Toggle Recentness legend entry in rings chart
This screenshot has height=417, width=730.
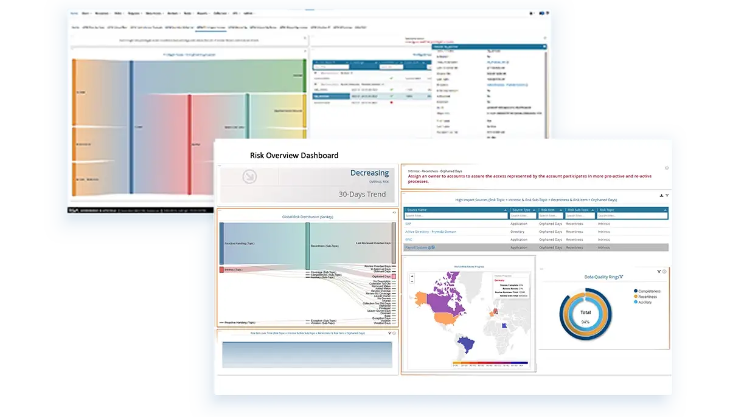tap(636, 297)
